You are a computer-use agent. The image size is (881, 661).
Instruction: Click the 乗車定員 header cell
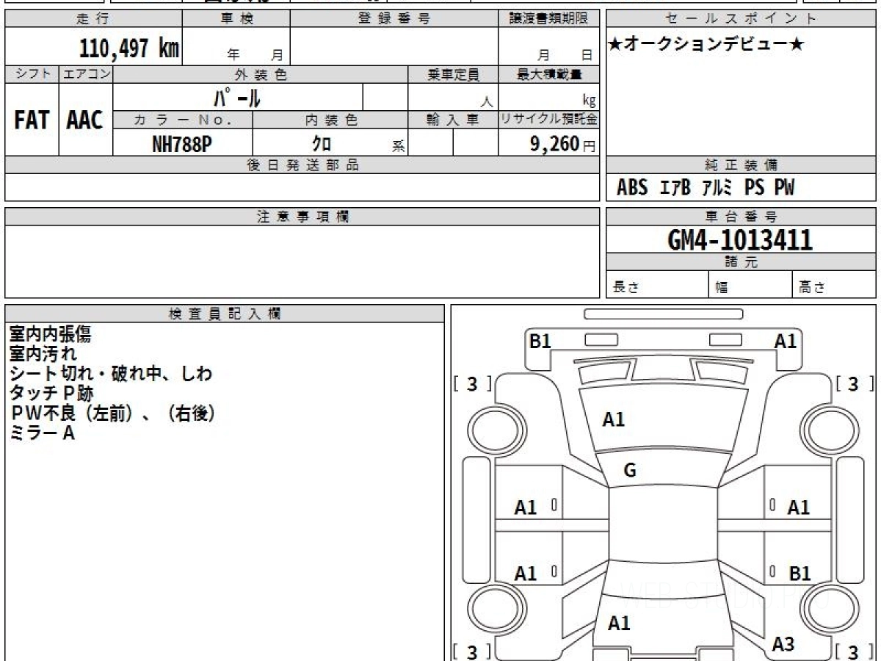(x=453, y=74)
